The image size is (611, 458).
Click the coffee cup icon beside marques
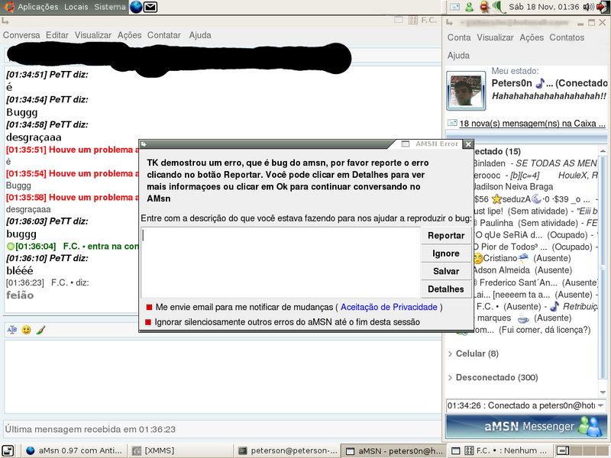[523, 318]
